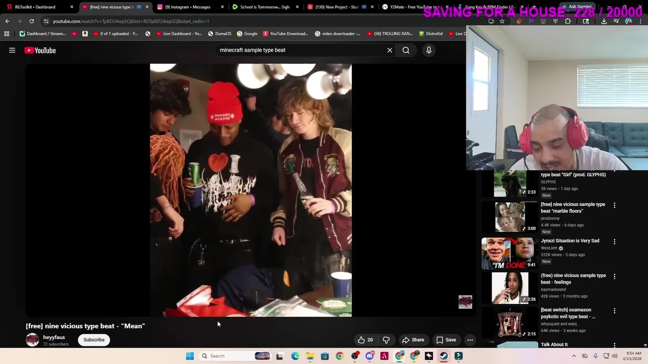The image size is (648, 364).
Task: Open the Windows Start menu
Action: 190,356
